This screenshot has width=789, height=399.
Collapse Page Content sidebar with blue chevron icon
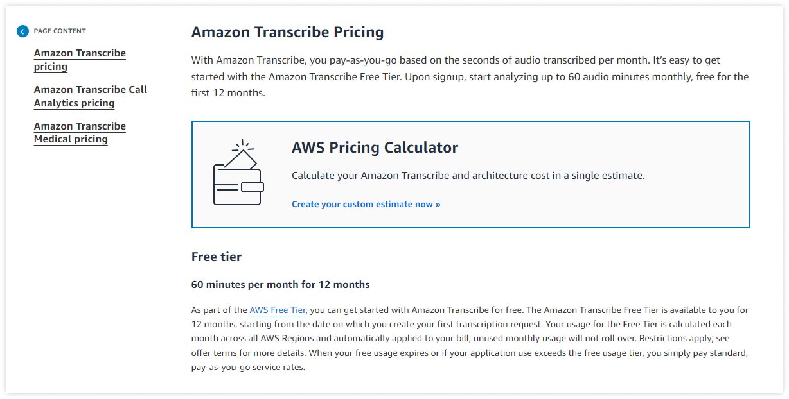click(22, 31)
